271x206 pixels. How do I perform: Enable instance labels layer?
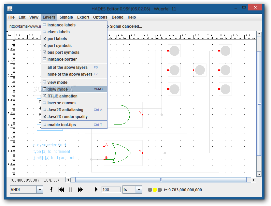pos(74,25)
